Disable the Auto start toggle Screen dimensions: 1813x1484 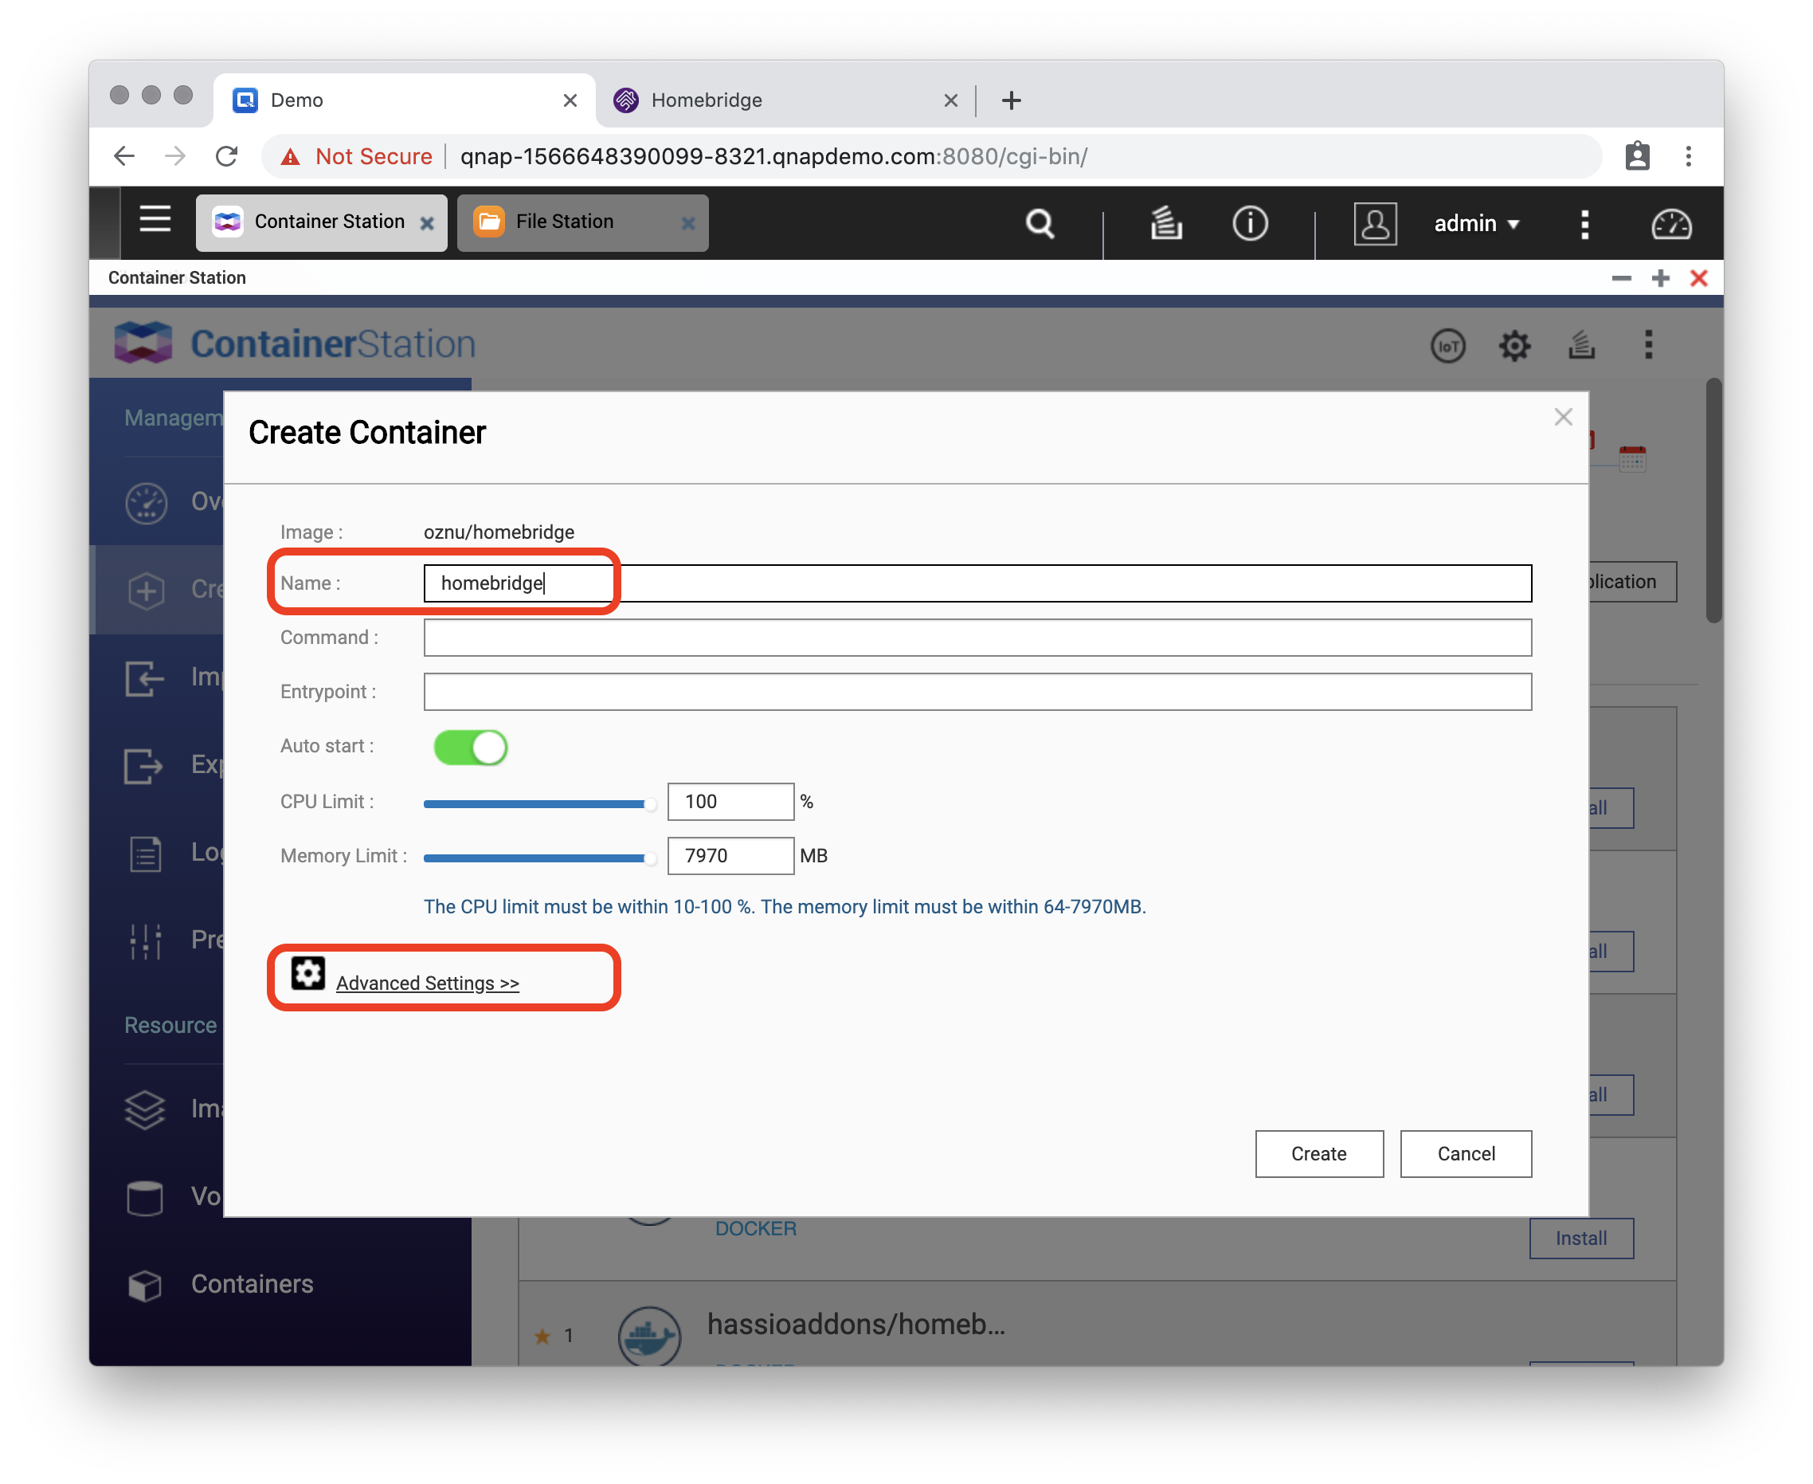pos(471,747)
